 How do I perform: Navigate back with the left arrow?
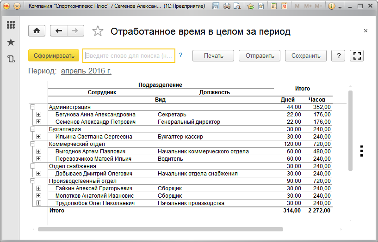[58, 31]
